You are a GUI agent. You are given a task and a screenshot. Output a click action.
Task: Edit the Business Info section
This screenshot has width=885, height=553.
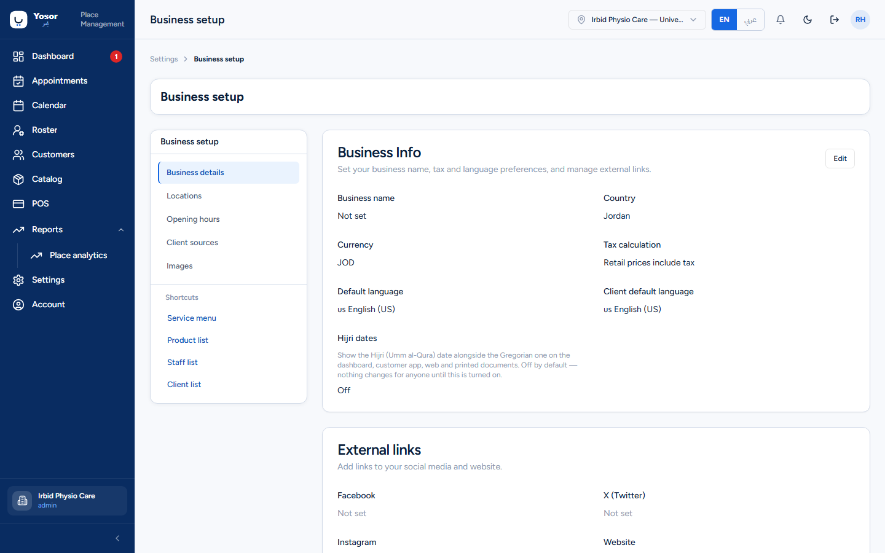840,159
